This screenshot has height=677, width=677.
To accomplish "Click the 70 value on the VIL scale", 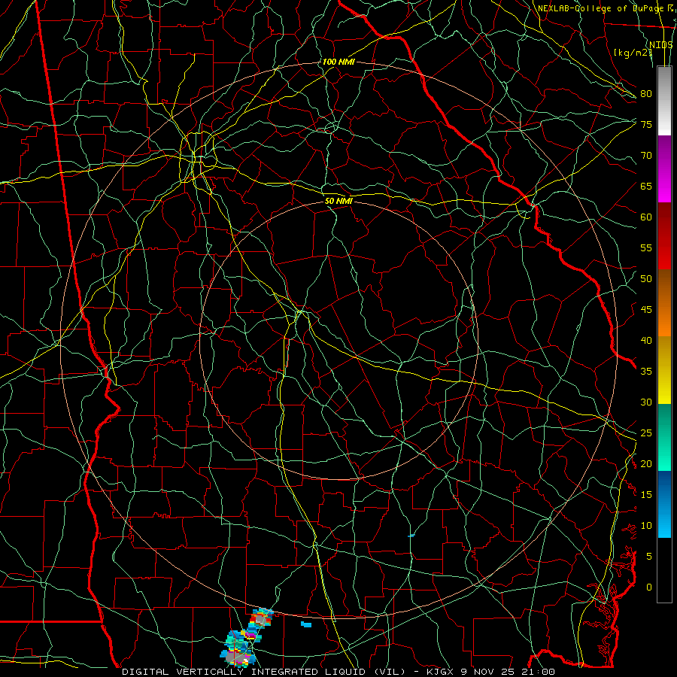I will click(x=646, y=156).
